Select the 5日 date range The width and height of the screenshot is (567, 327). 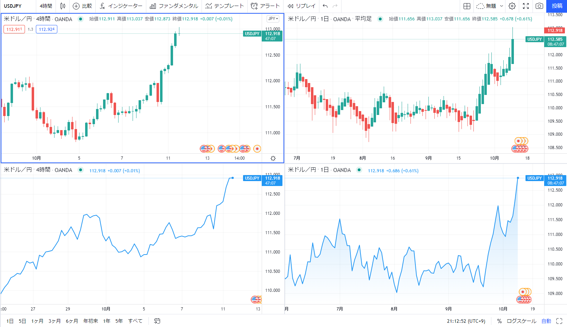(22, 321)
